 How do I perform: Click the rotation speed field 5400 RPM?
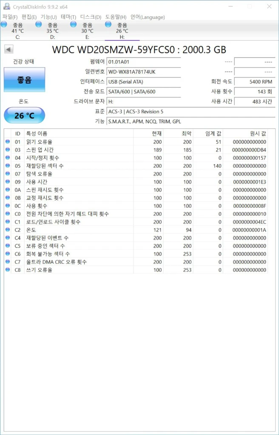tap(255, 82)
